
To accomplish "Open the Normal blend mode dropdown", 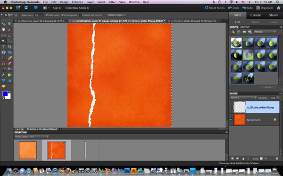I will coord(243,98).
